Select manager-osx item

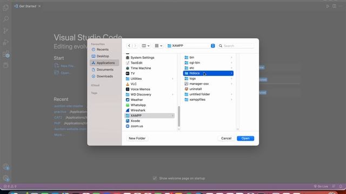coord(208,84)
